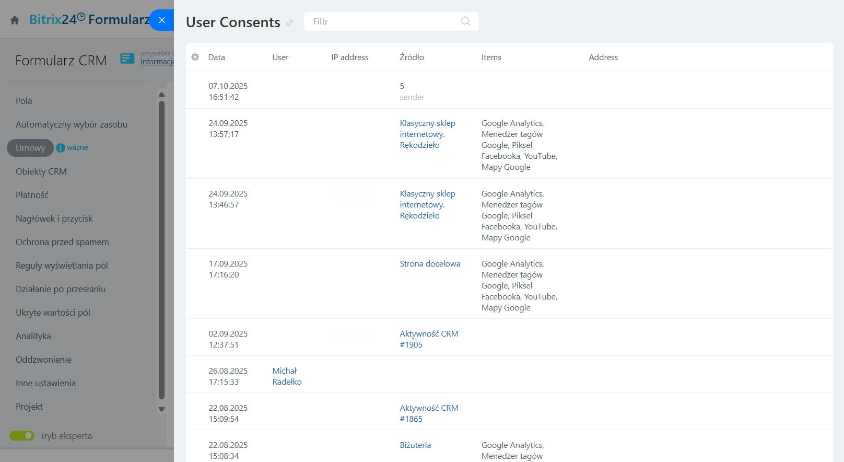Toggle the Tryb eksperta switch
This screenshot has width=844, height=462.
22,436
